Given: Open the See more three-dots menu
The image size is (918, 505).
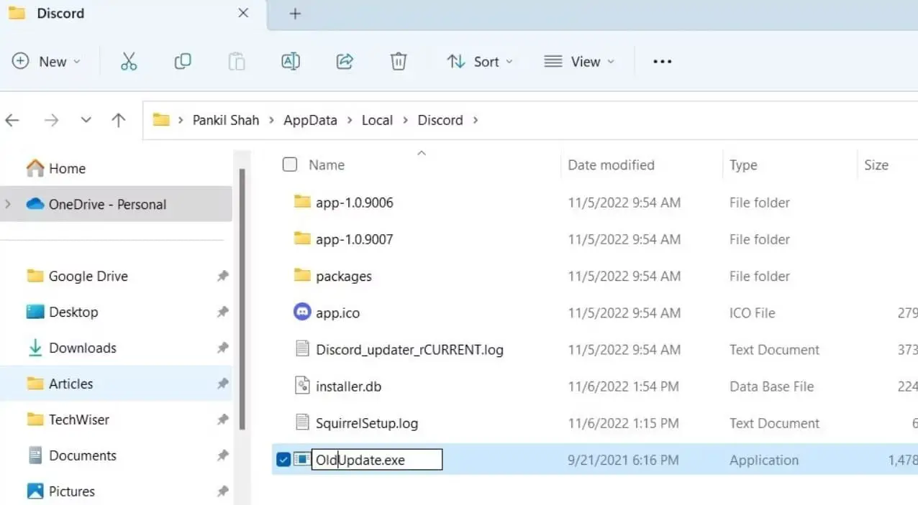Looking at the screenshot, I should point(662,62).
